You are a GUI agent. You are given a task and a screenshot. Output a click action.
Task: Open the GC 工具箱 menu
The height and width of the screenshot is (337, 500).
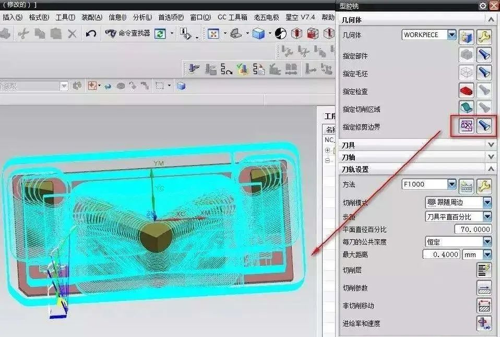click(232, 17)
